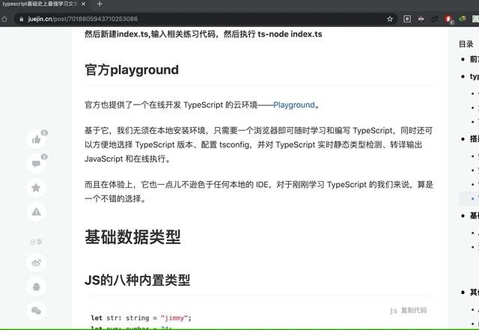Click the juejin.cn address bar URL
479x330 pixels.
[x=82, y=19]
